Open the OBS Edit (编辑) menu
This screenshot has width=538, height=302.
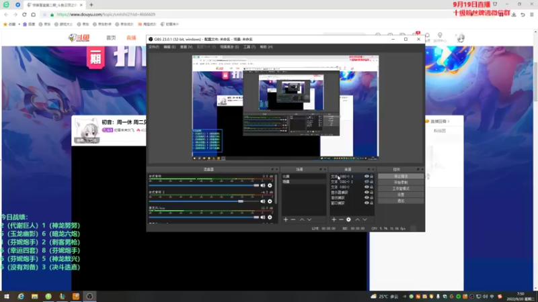click(x=169, y=47)
